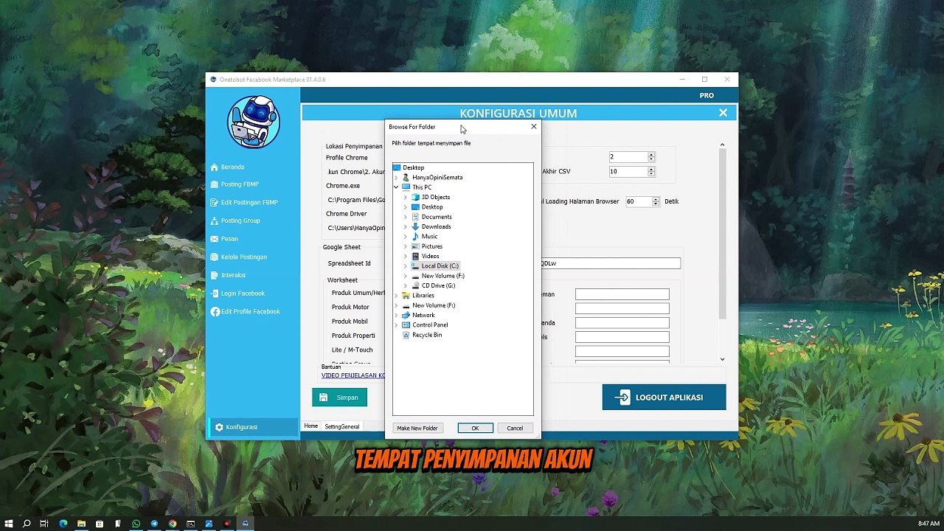Open Beranda home icon in sidebar
Screen dimensions: 944x531
[x=215, y=167]
